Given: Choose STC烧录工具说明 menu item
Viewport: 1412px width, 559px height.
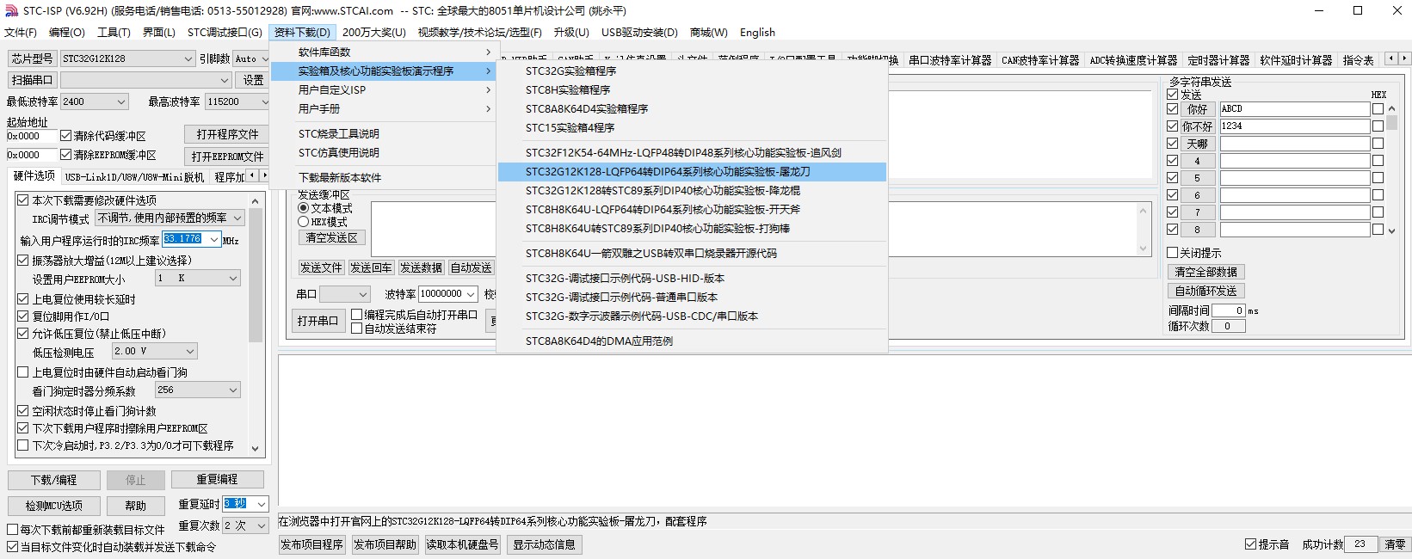Looking at the screenshot, I should click(383, 134).
